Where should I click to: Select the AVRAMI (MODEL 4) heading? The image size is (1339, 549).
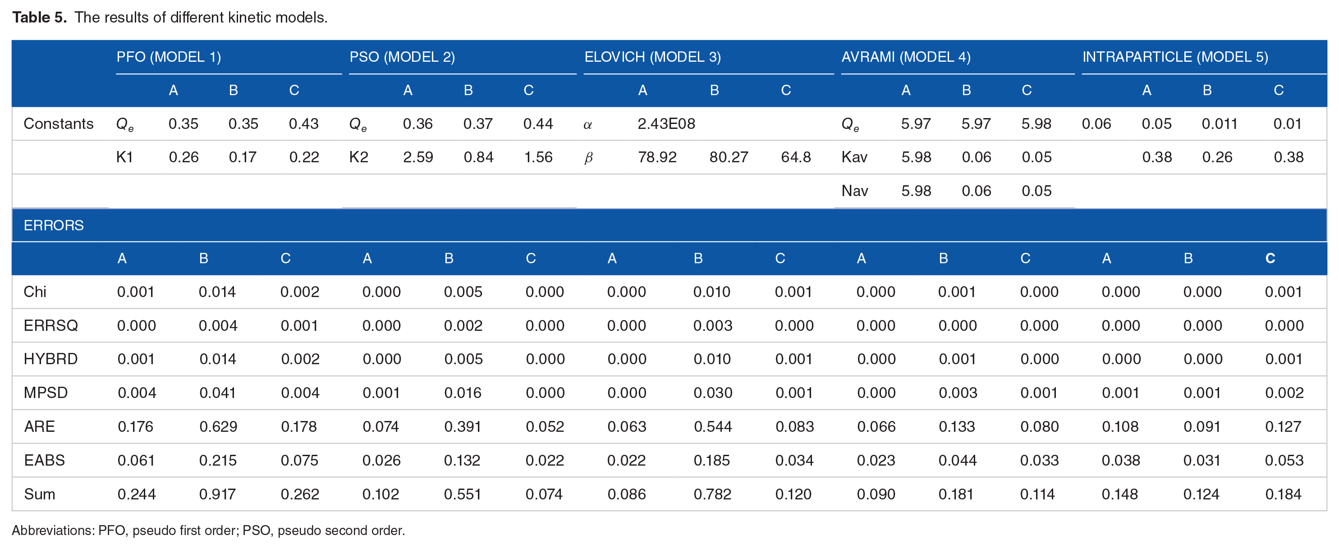pos(905,57)
